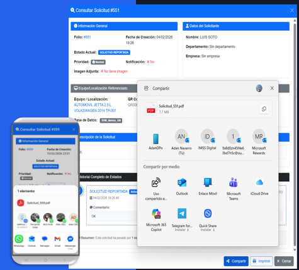Click Equipo/Localización Referenciado header
Viewport: 299px width, 270px height.
coord(104,88)
